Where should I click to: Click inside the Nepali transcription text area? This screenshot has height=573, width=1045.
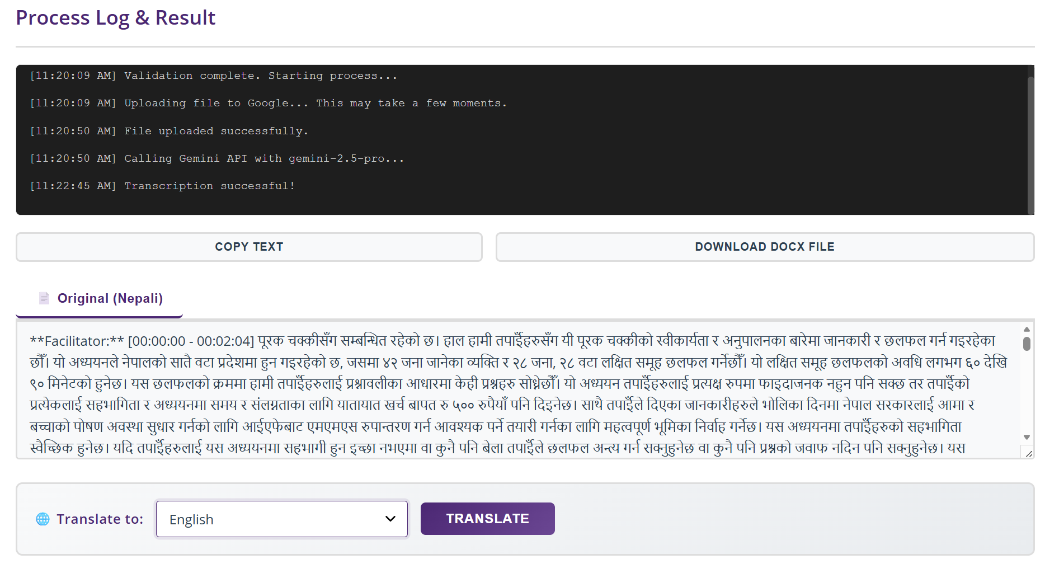tap(517, 389)
